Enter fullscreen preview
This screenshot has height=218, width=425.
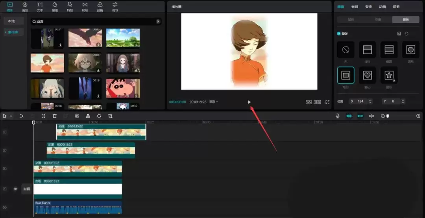click(327, 102)
